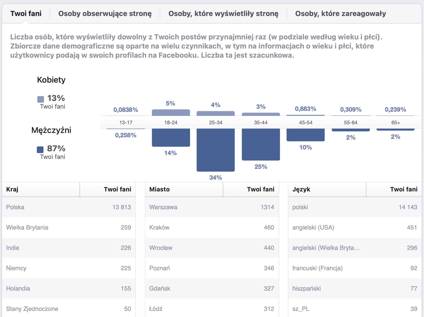This screenshot has width=424, height=317.
Task: Click the 25-34 age group label
Action: coord(215,123)
